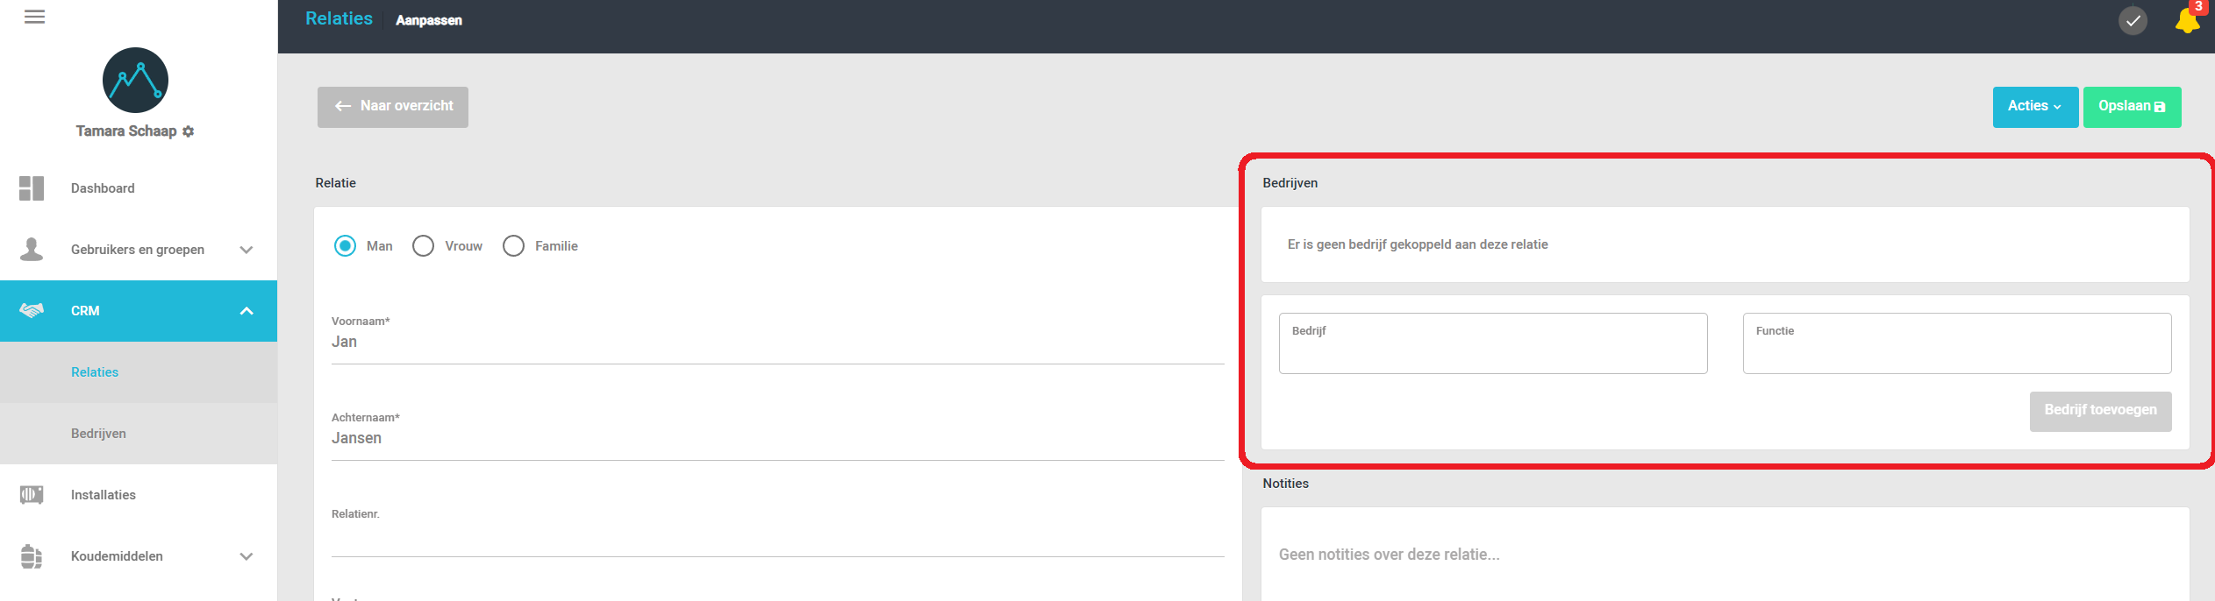Save with the Opslaan button

tap(2132, 107)
